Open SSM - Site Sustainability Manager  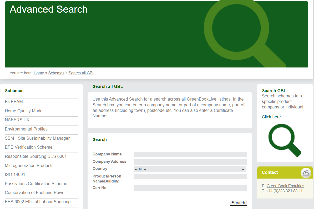click(x=37, y=138)
